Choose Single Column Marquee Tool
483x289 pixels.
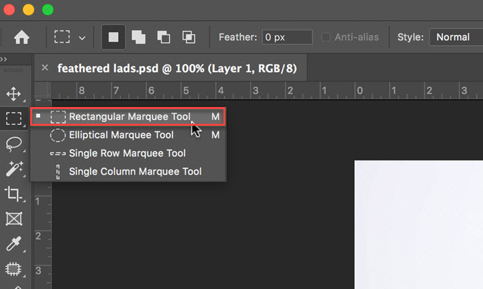128,171
